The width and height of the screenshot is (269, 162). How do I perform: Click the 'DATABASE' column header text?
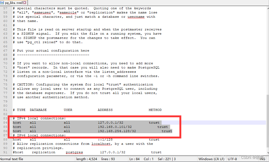click(38, 110)
